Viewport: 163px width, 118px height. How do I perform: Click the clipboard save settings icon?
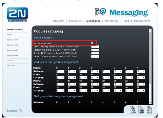pyautogui.click(x=133, y=110)
